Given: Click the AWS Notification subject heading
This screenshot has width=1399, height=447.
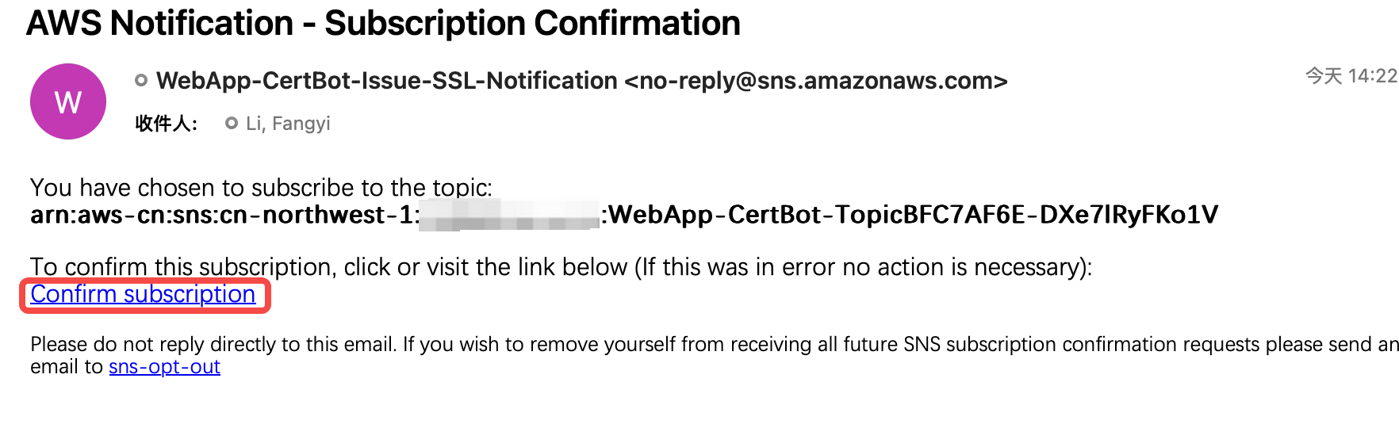Looking at the screenshot, I should click(x=383, y=23).
